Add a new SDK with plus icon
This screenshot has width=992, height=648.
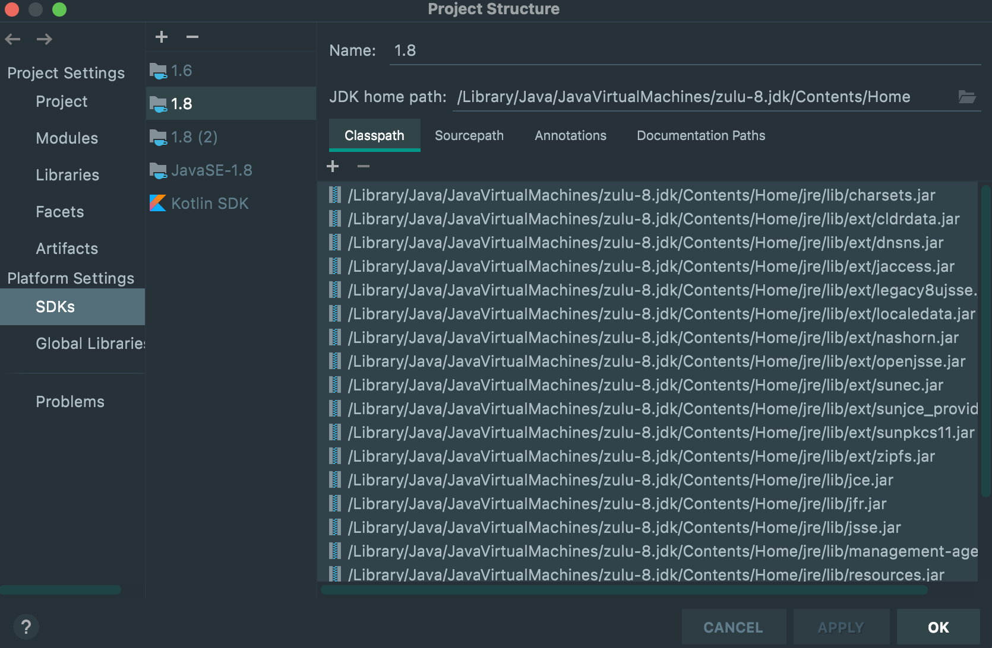point(161,37)
